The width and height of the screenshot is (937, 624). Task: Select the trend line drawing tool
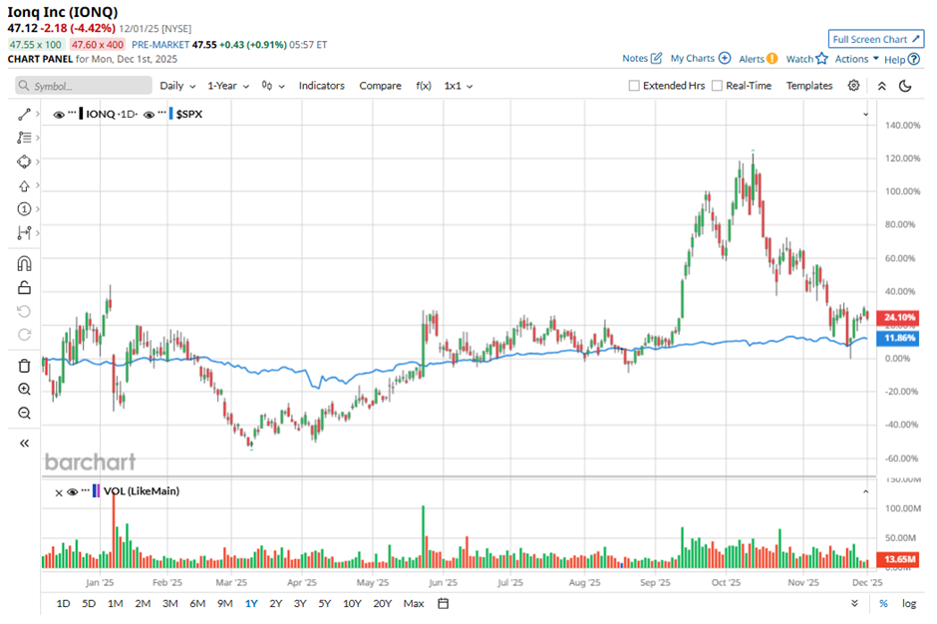point(24,115)
